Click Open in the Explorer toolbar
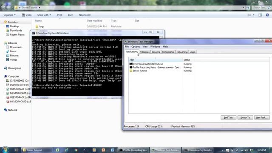 point(26,15)
